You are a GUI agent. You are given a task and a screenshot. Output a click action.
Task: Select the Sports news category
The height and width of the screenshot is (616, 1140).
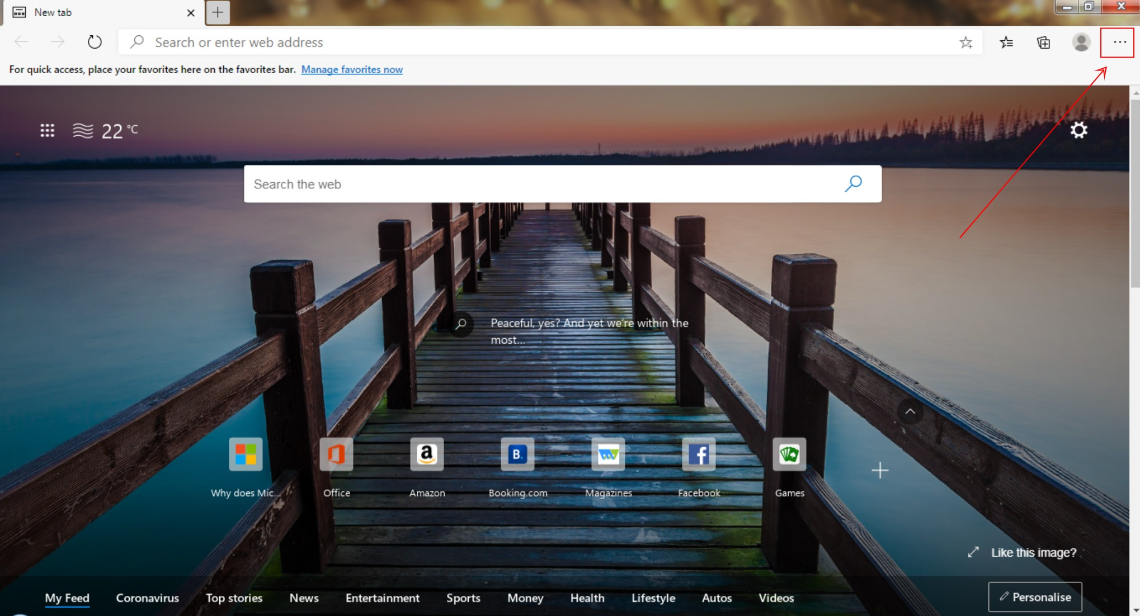(463, 598)
